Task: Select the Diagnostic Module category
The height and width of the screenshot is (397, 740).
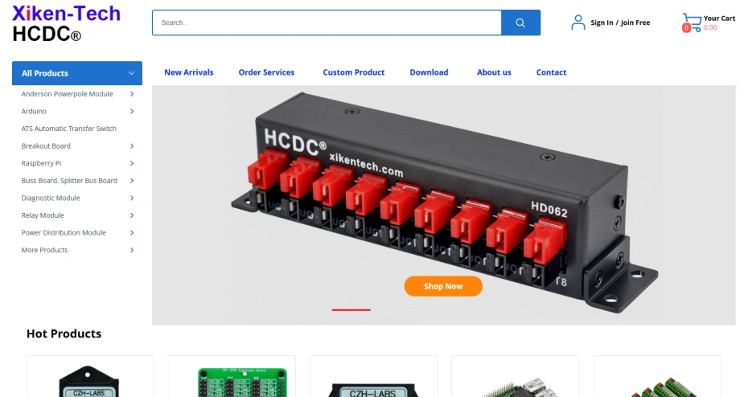Action: point(51,198)
